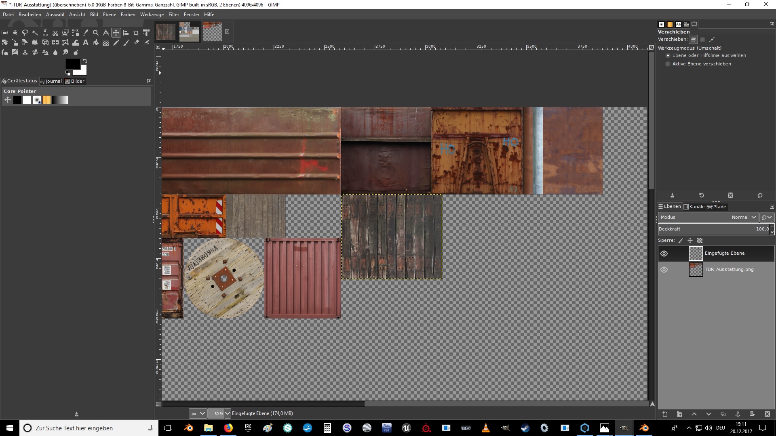The height and width of the screenshot is (436, 776).
Task: Open Firefox from the taskbar
Action: pos(228,428)
